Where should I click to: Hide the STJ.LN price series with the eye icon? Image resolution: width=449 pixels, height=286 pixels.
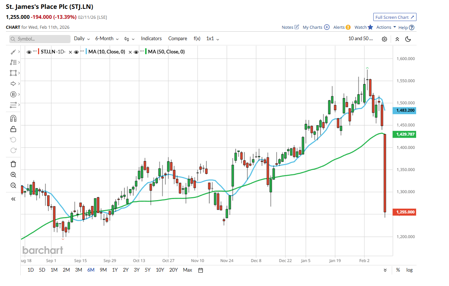pos(29,52)
